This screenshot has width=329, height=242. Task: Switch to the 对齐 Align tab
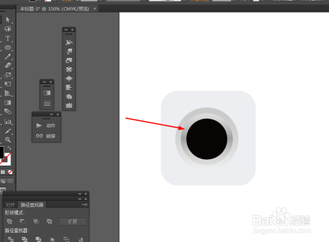coord(11,205)
